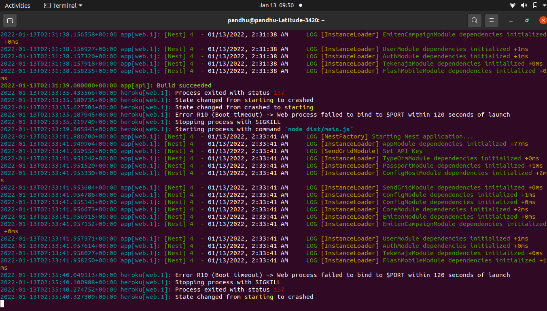Image resolution: width=547 pixels, height=311 pixels.
Task: Click timestamp 2022-01-13T02:35:40.327309+00:00
Action: [x=59, y=297]
